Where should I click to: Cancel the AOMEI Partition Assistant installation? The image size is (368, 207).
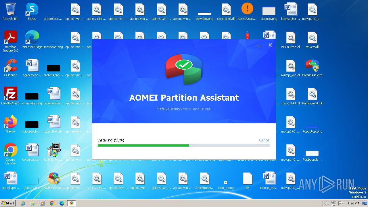(264, 140)
